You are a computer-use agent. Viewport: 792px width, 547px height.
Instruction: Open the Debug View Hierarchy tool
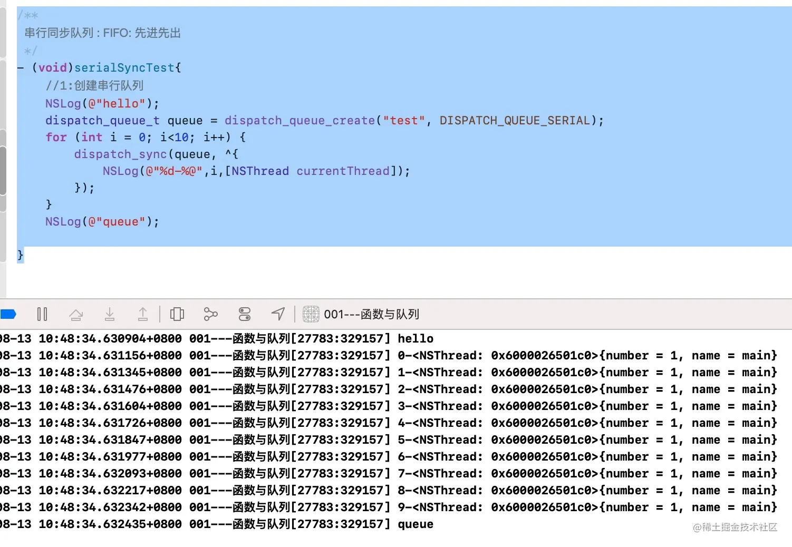tap(177, 314)
